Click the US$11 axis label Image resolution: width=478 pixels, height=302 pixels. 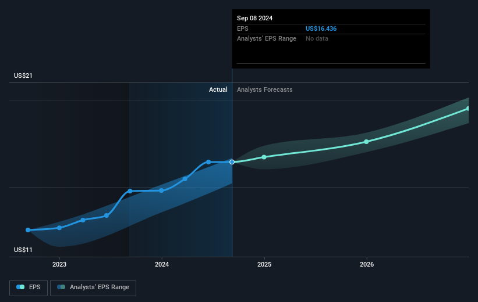23,250
